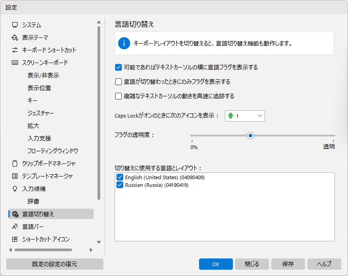Click the 入力候補 lightbulb icon
348x276 pixels.
point(15,189)
